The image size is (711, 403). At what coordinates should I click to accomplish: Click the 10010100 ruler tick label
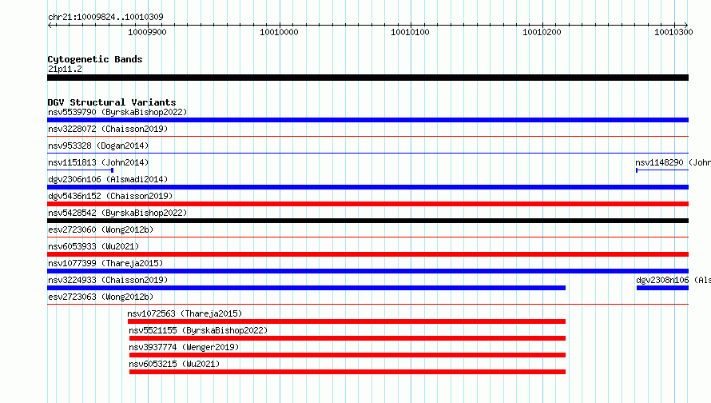(410, 32)
